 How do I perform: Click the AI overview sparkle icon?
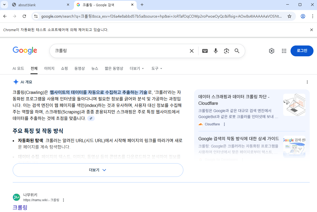tap(16, 82)
